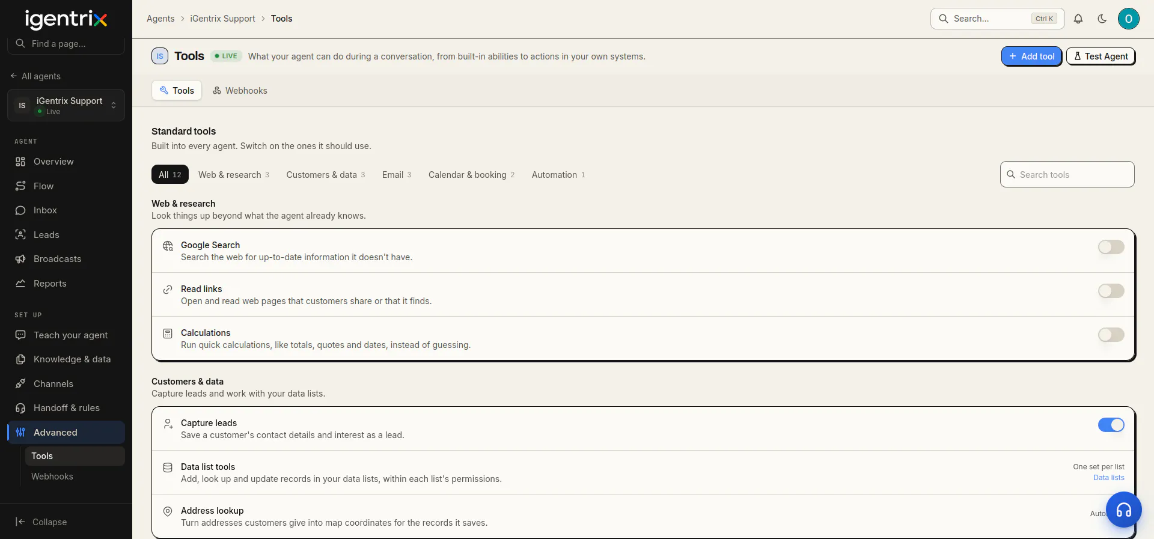Open the Webhooks submenu item in sidebar

pyautogui.click(x=75, y=477)
